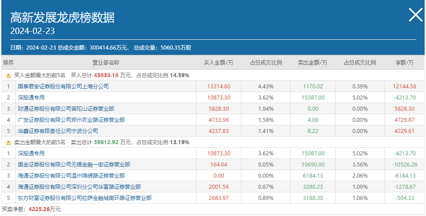426x216 pixels.
Task: Select net amount 4729.87
Action: (405, 120)
